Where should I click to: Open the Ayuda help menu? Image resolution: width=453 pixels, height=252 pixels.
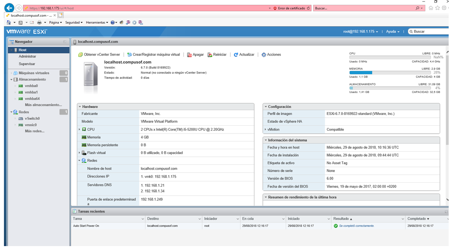coord(393,31)
